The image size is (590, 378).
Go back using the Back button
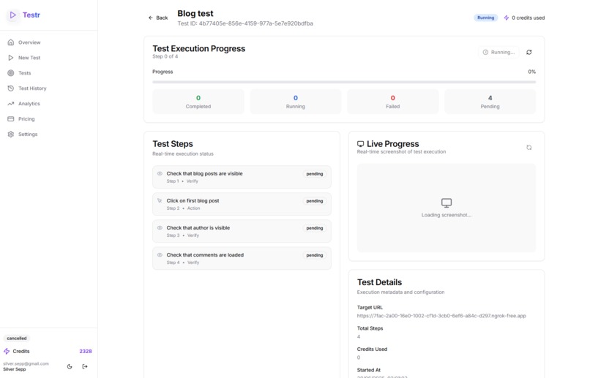click(158, 18)
